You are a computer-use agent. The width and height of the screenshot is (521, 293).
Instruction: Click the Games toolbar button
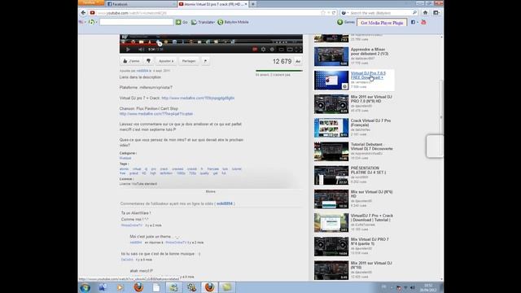(346, 22)
